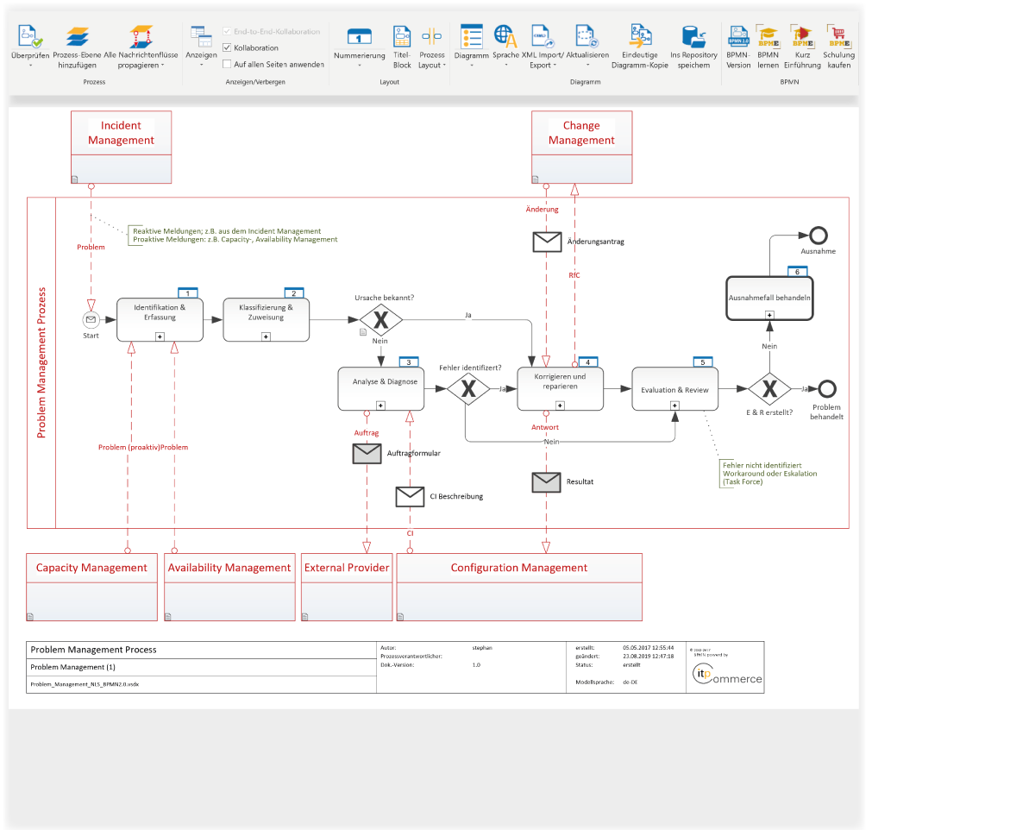Click the 'Änderung' message flow label
1035x830 pixels.
[543, 209]
